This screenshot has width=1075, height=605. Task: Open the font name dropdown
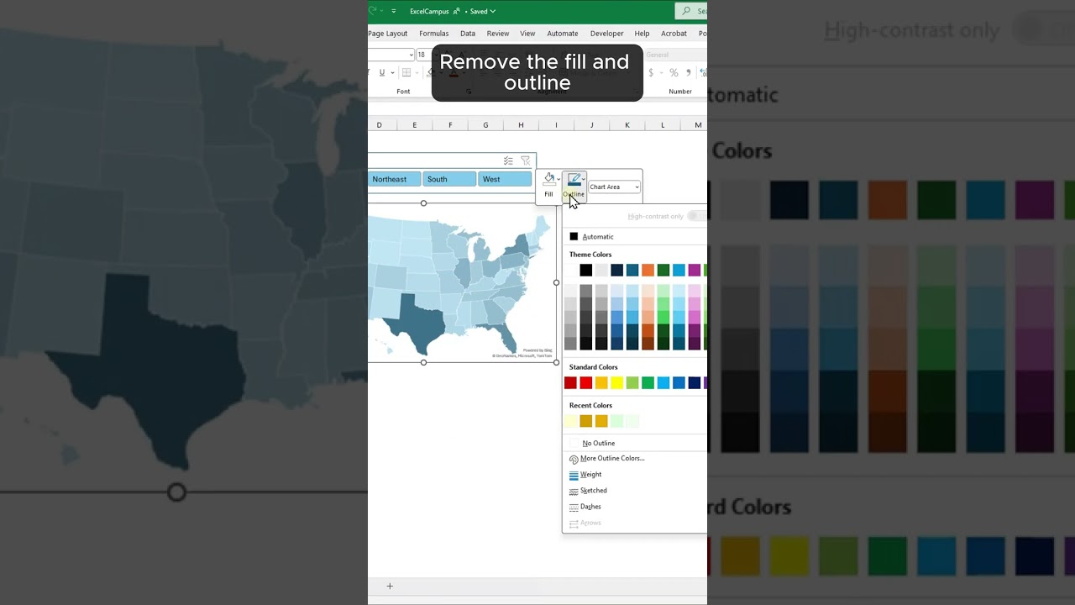coord(411,55)
